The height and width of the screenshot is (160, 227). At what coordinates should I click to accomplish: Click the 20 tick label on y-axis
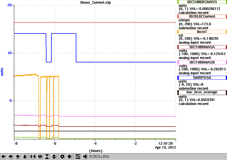[9, 5]
